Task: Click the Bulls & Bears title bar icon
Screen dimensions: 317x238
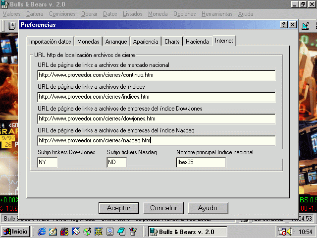Action: point(5,4)
